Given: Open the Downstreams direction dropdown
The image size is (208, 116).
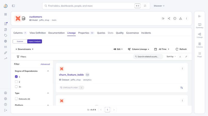Looking at the screenshot, I should (x=25, y=49).
